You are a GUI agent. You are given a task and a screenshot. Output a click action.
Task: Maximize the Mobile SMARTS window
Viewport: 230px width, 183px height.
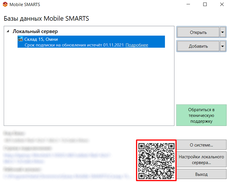(x=205, y=4)
